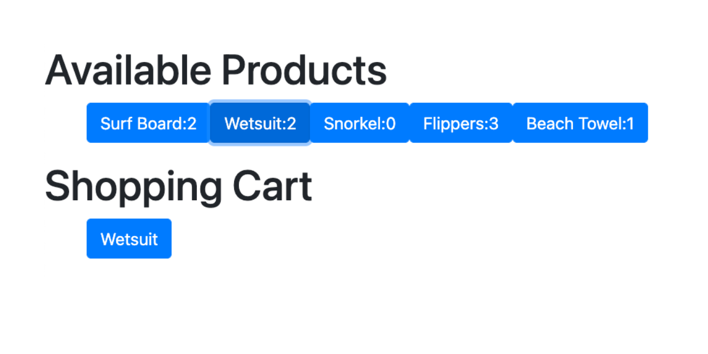708x354 pixels.
Task: Click the Shopping Cart heading
Action: (x=179, y=186)
